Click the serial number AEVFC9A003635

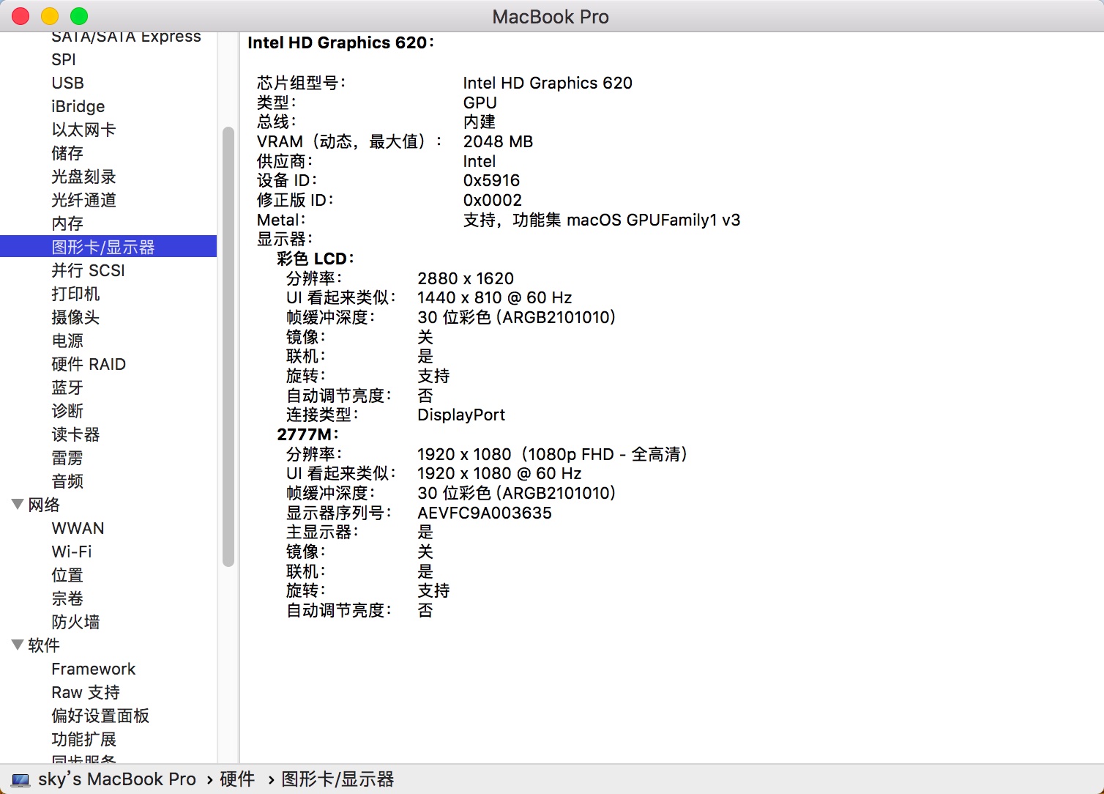pos(485,513)
